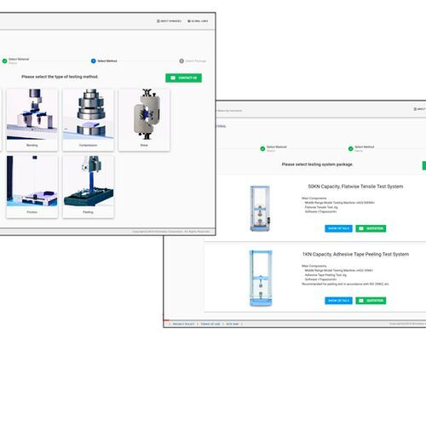Show details for 50kN Flatwise Tensile system
The height and width of the screenshot is (426, 426).
(338, 228)
